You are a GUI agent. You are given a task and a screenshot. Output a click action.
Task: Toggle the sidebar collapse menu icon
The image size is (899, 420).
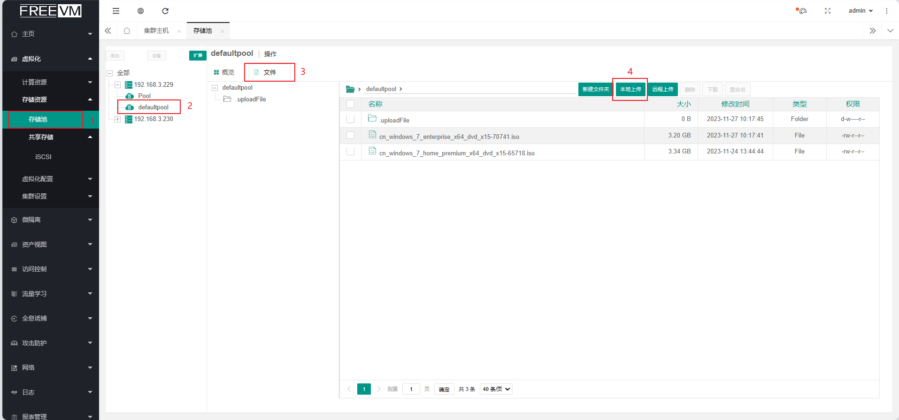tap(116, 11)
